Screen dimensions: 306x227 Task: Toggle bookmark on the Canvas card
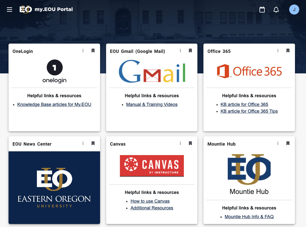[190, 144]
